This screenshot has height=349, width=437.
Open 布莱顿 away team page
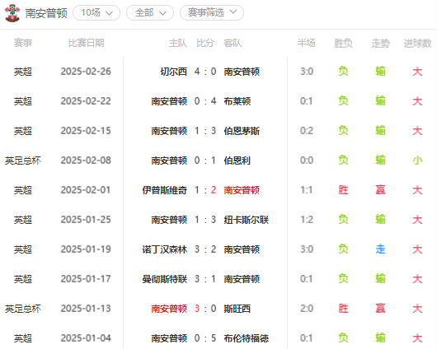237,101
